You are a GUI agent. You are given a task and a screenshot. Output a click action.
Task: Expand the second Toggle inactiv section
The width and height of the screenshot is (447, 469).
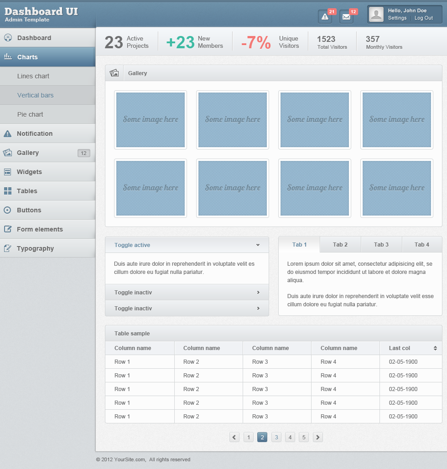pos(258,309)
